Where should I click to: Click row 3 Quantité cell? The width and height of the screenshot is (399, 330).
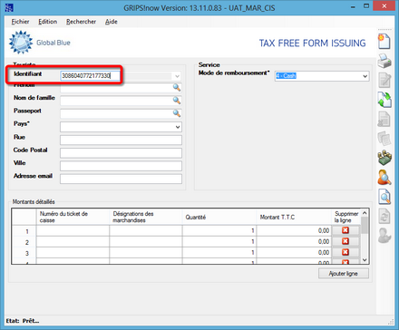click(219, 253)
